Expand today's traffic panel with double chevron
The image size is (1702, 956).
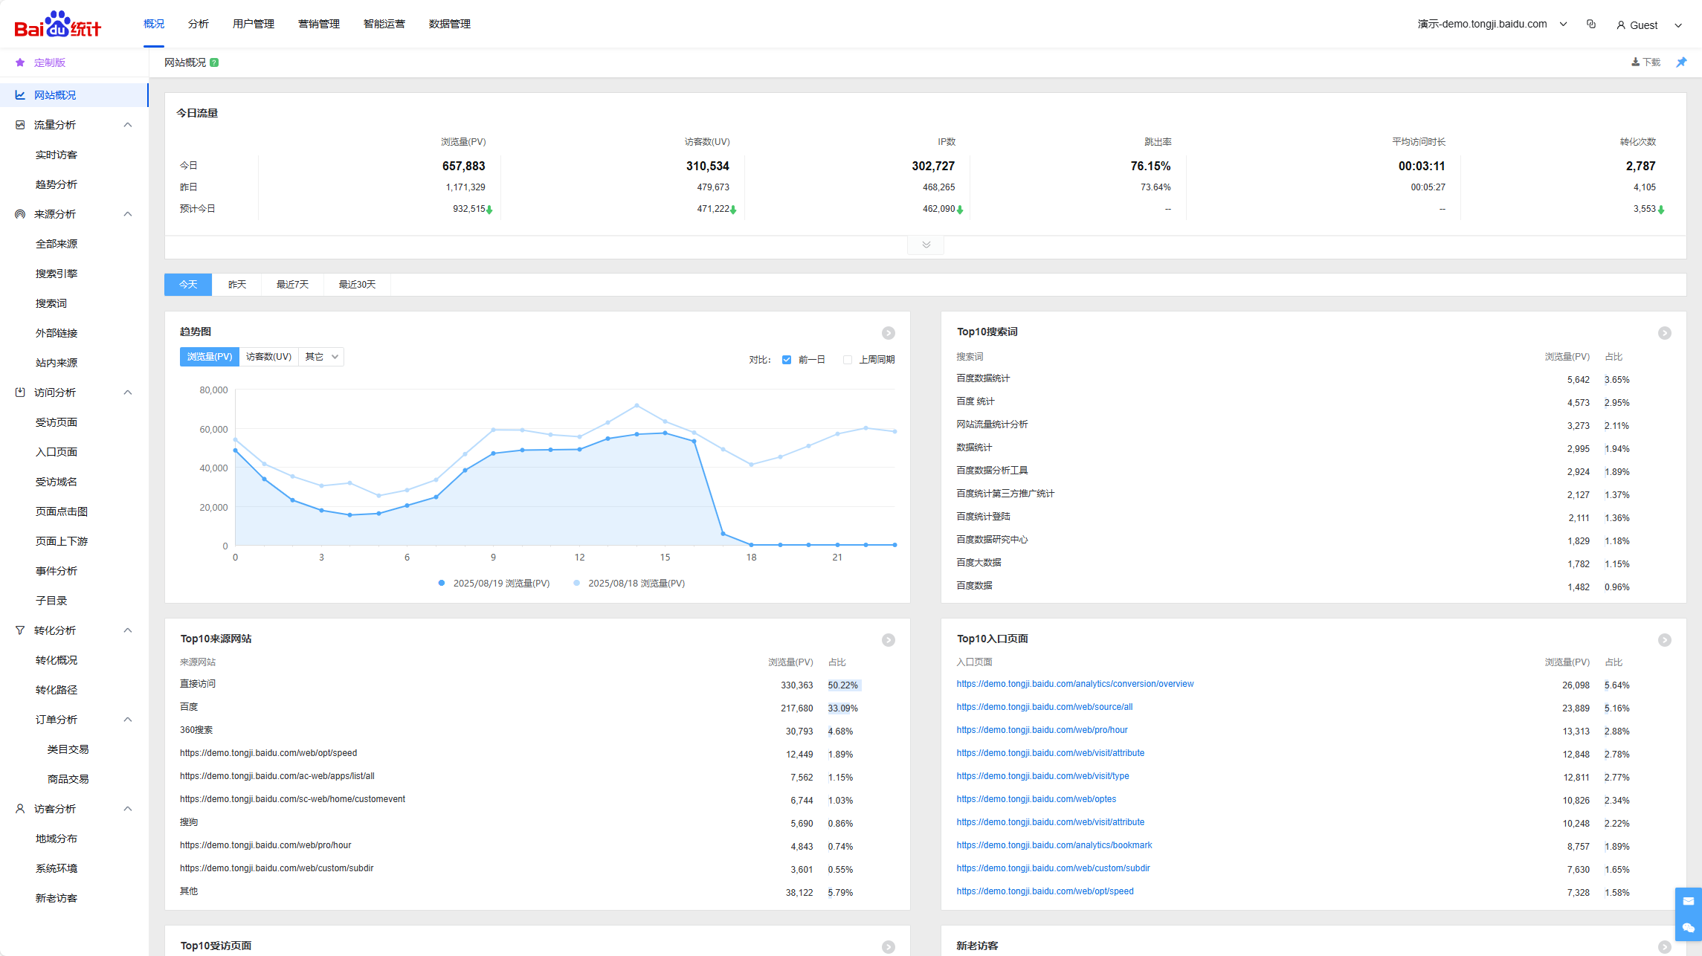coord(926,245)
